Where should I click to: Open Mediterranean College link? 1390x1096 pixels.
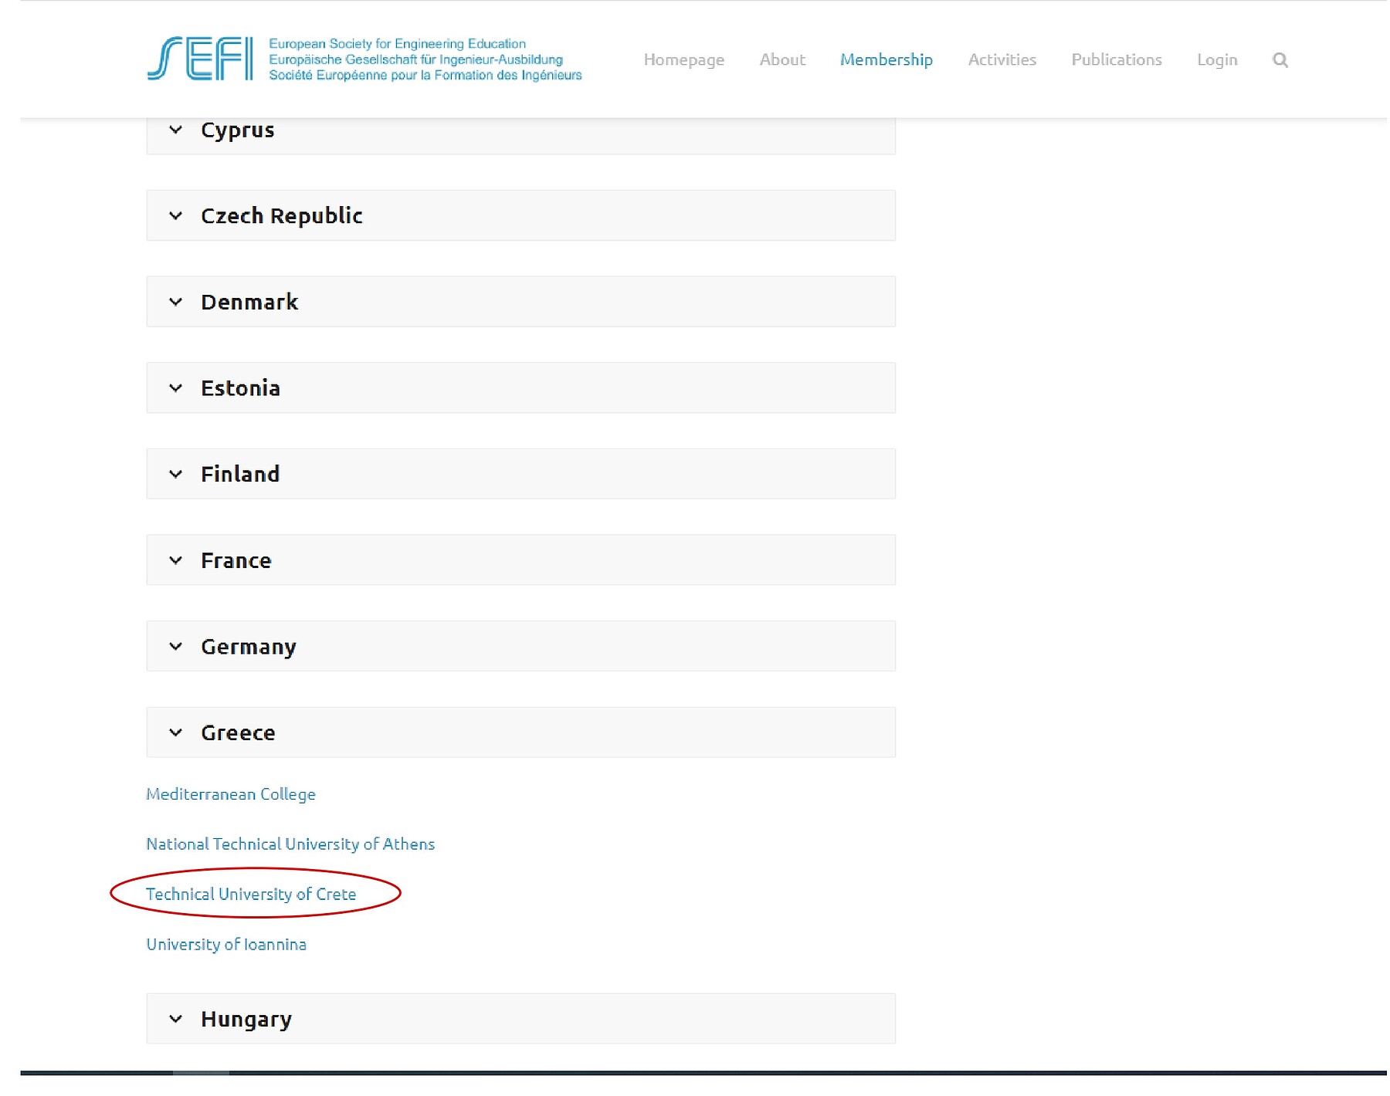pos(231,794)
